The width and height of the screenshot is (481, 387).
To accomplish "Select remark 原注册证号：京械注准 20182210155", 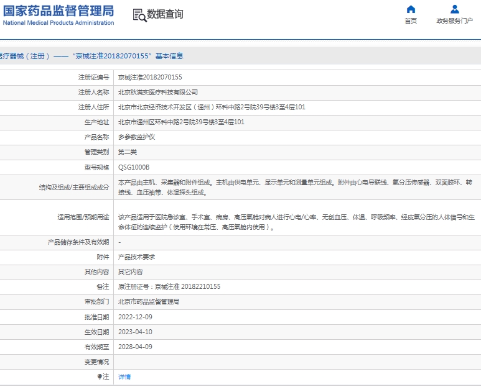I will [x=169, y=286].
